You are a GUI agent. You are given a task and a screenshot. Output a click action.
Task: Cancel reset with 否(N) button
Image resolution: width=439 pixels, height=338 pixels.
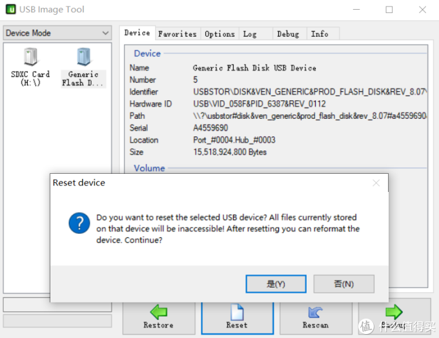pos(343,284)
